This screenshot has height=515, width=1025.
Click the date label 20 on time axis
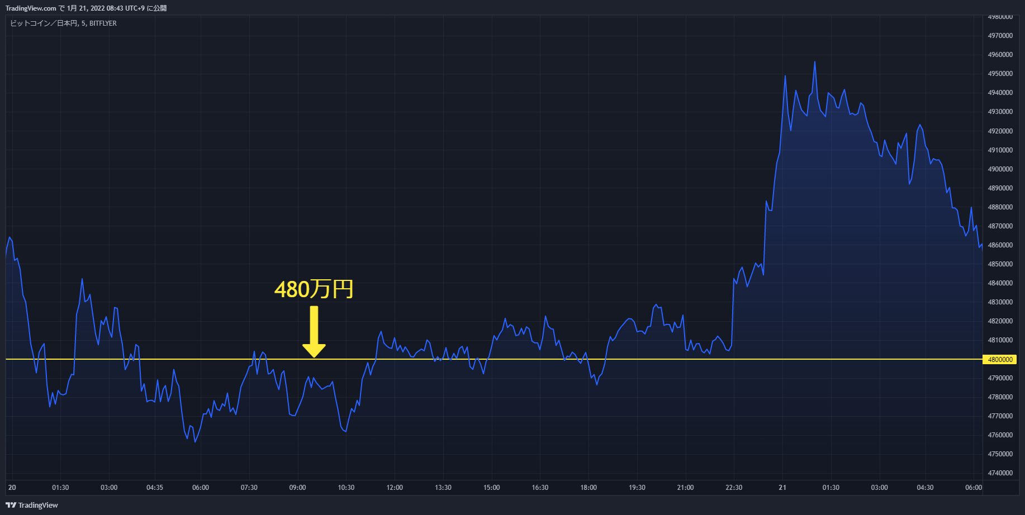coord(12,488)
